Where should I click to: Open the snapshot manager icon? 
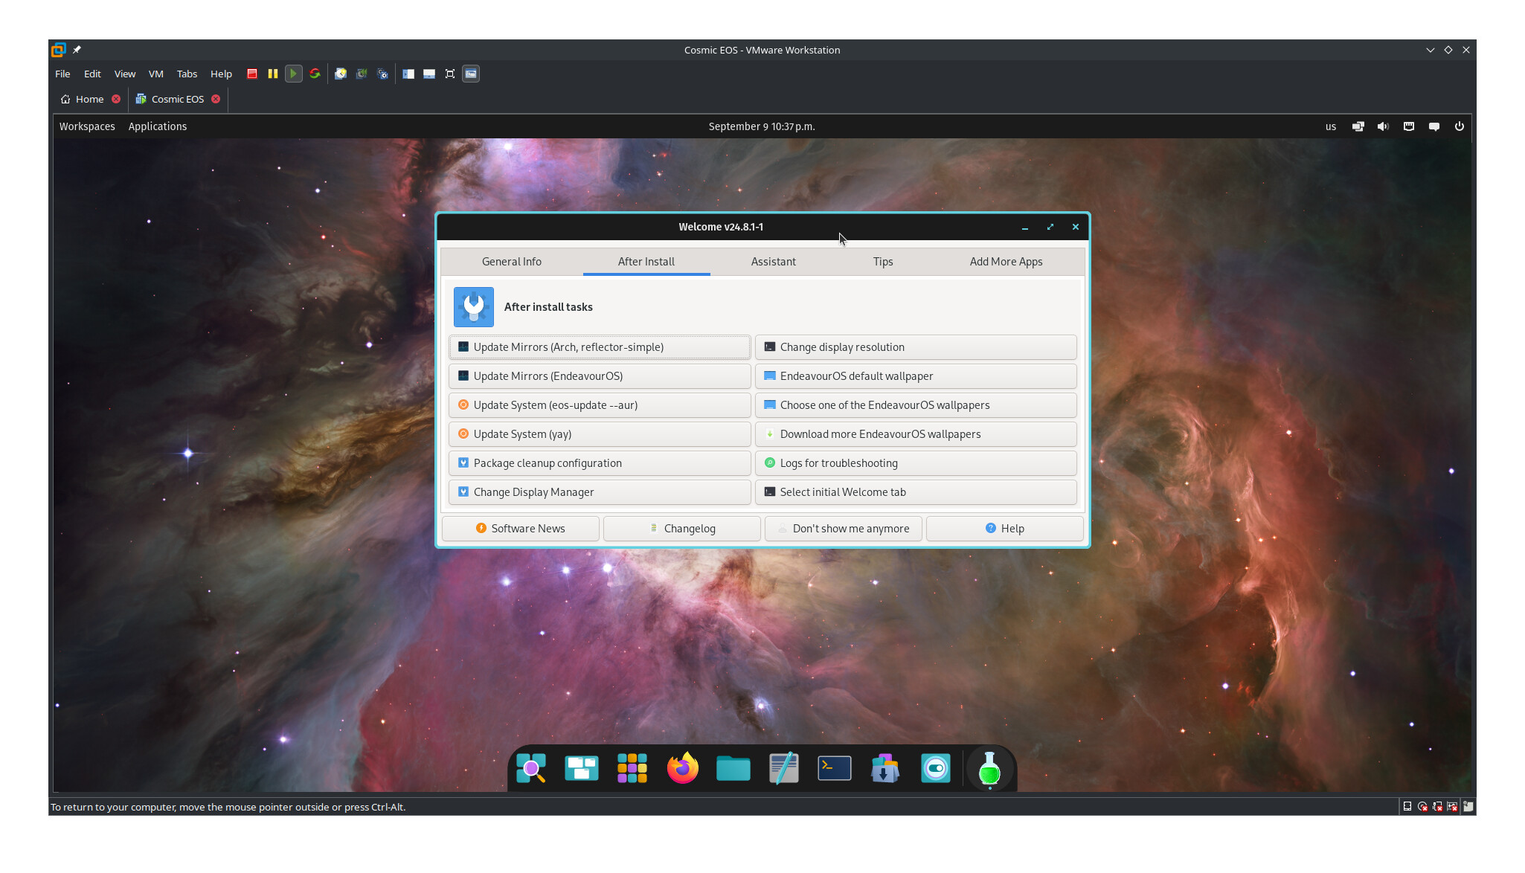[382, 74]
